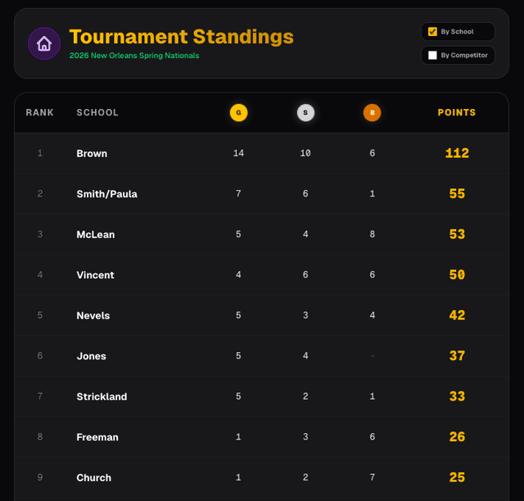Open the Freeman school entry
The image size is (524, 501).
coord(97,437)
